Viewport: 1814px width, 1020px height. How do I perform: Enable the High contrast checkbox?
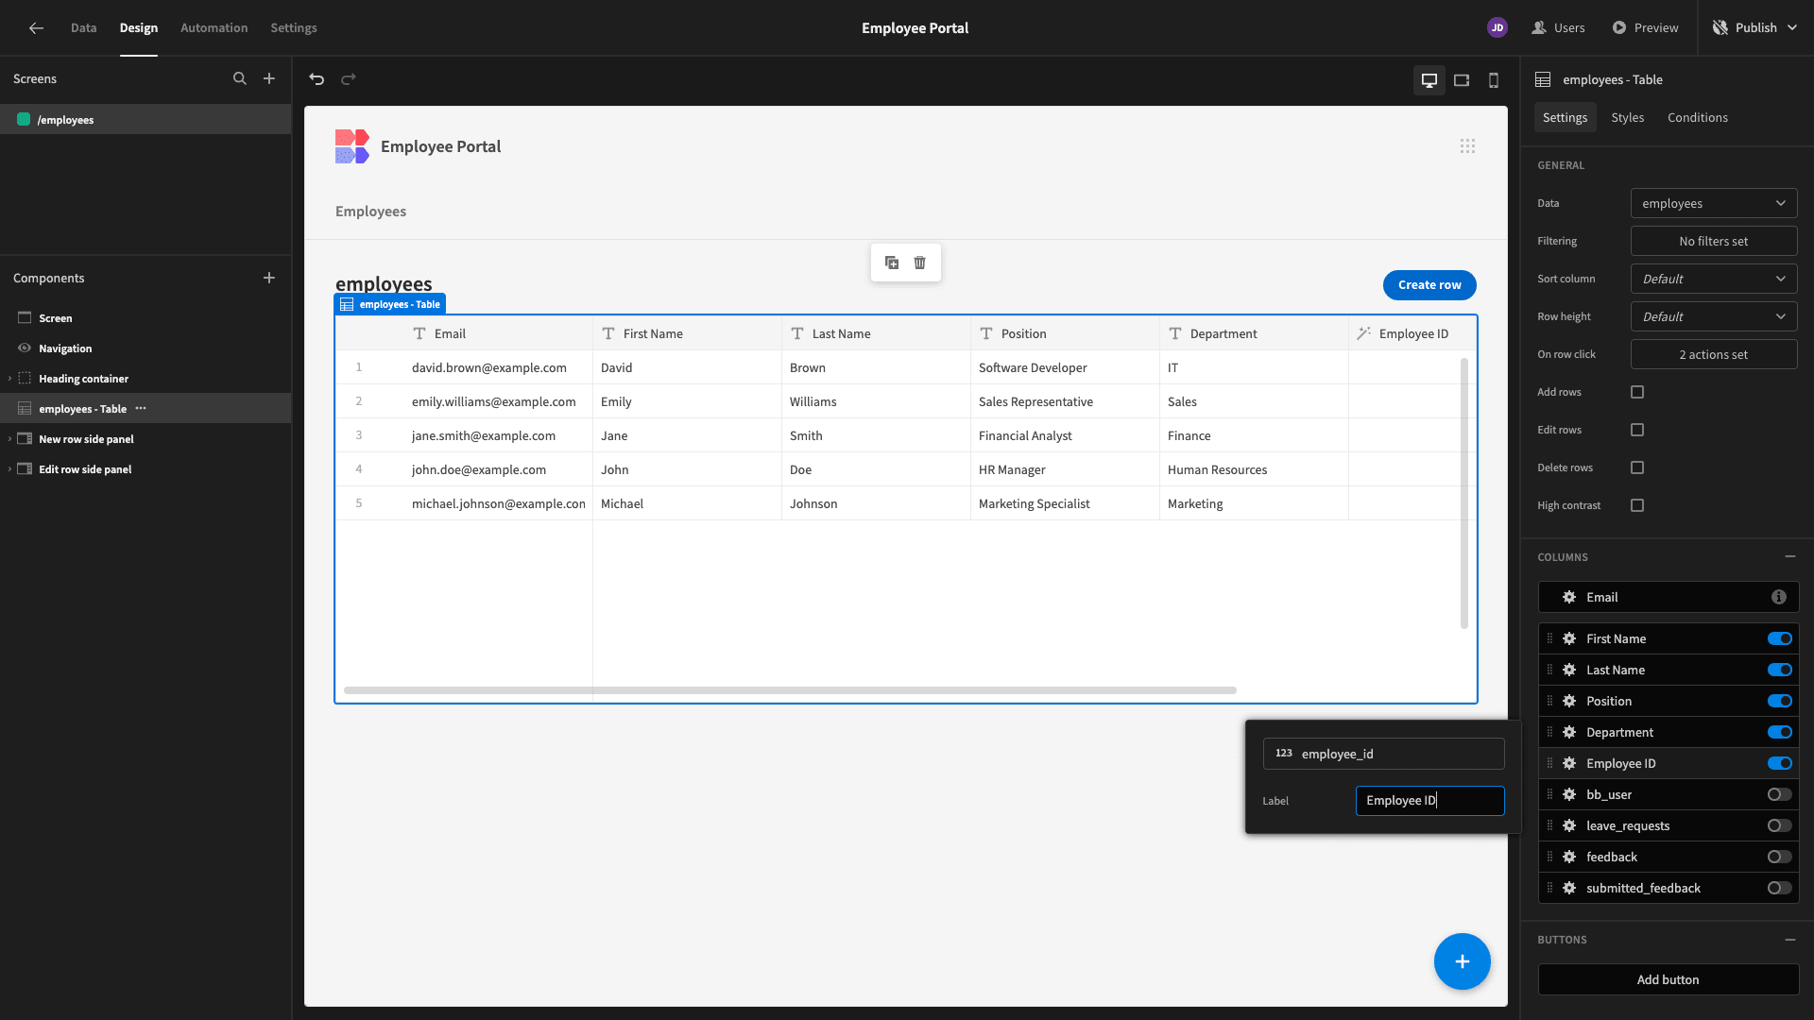point(1637,505)
